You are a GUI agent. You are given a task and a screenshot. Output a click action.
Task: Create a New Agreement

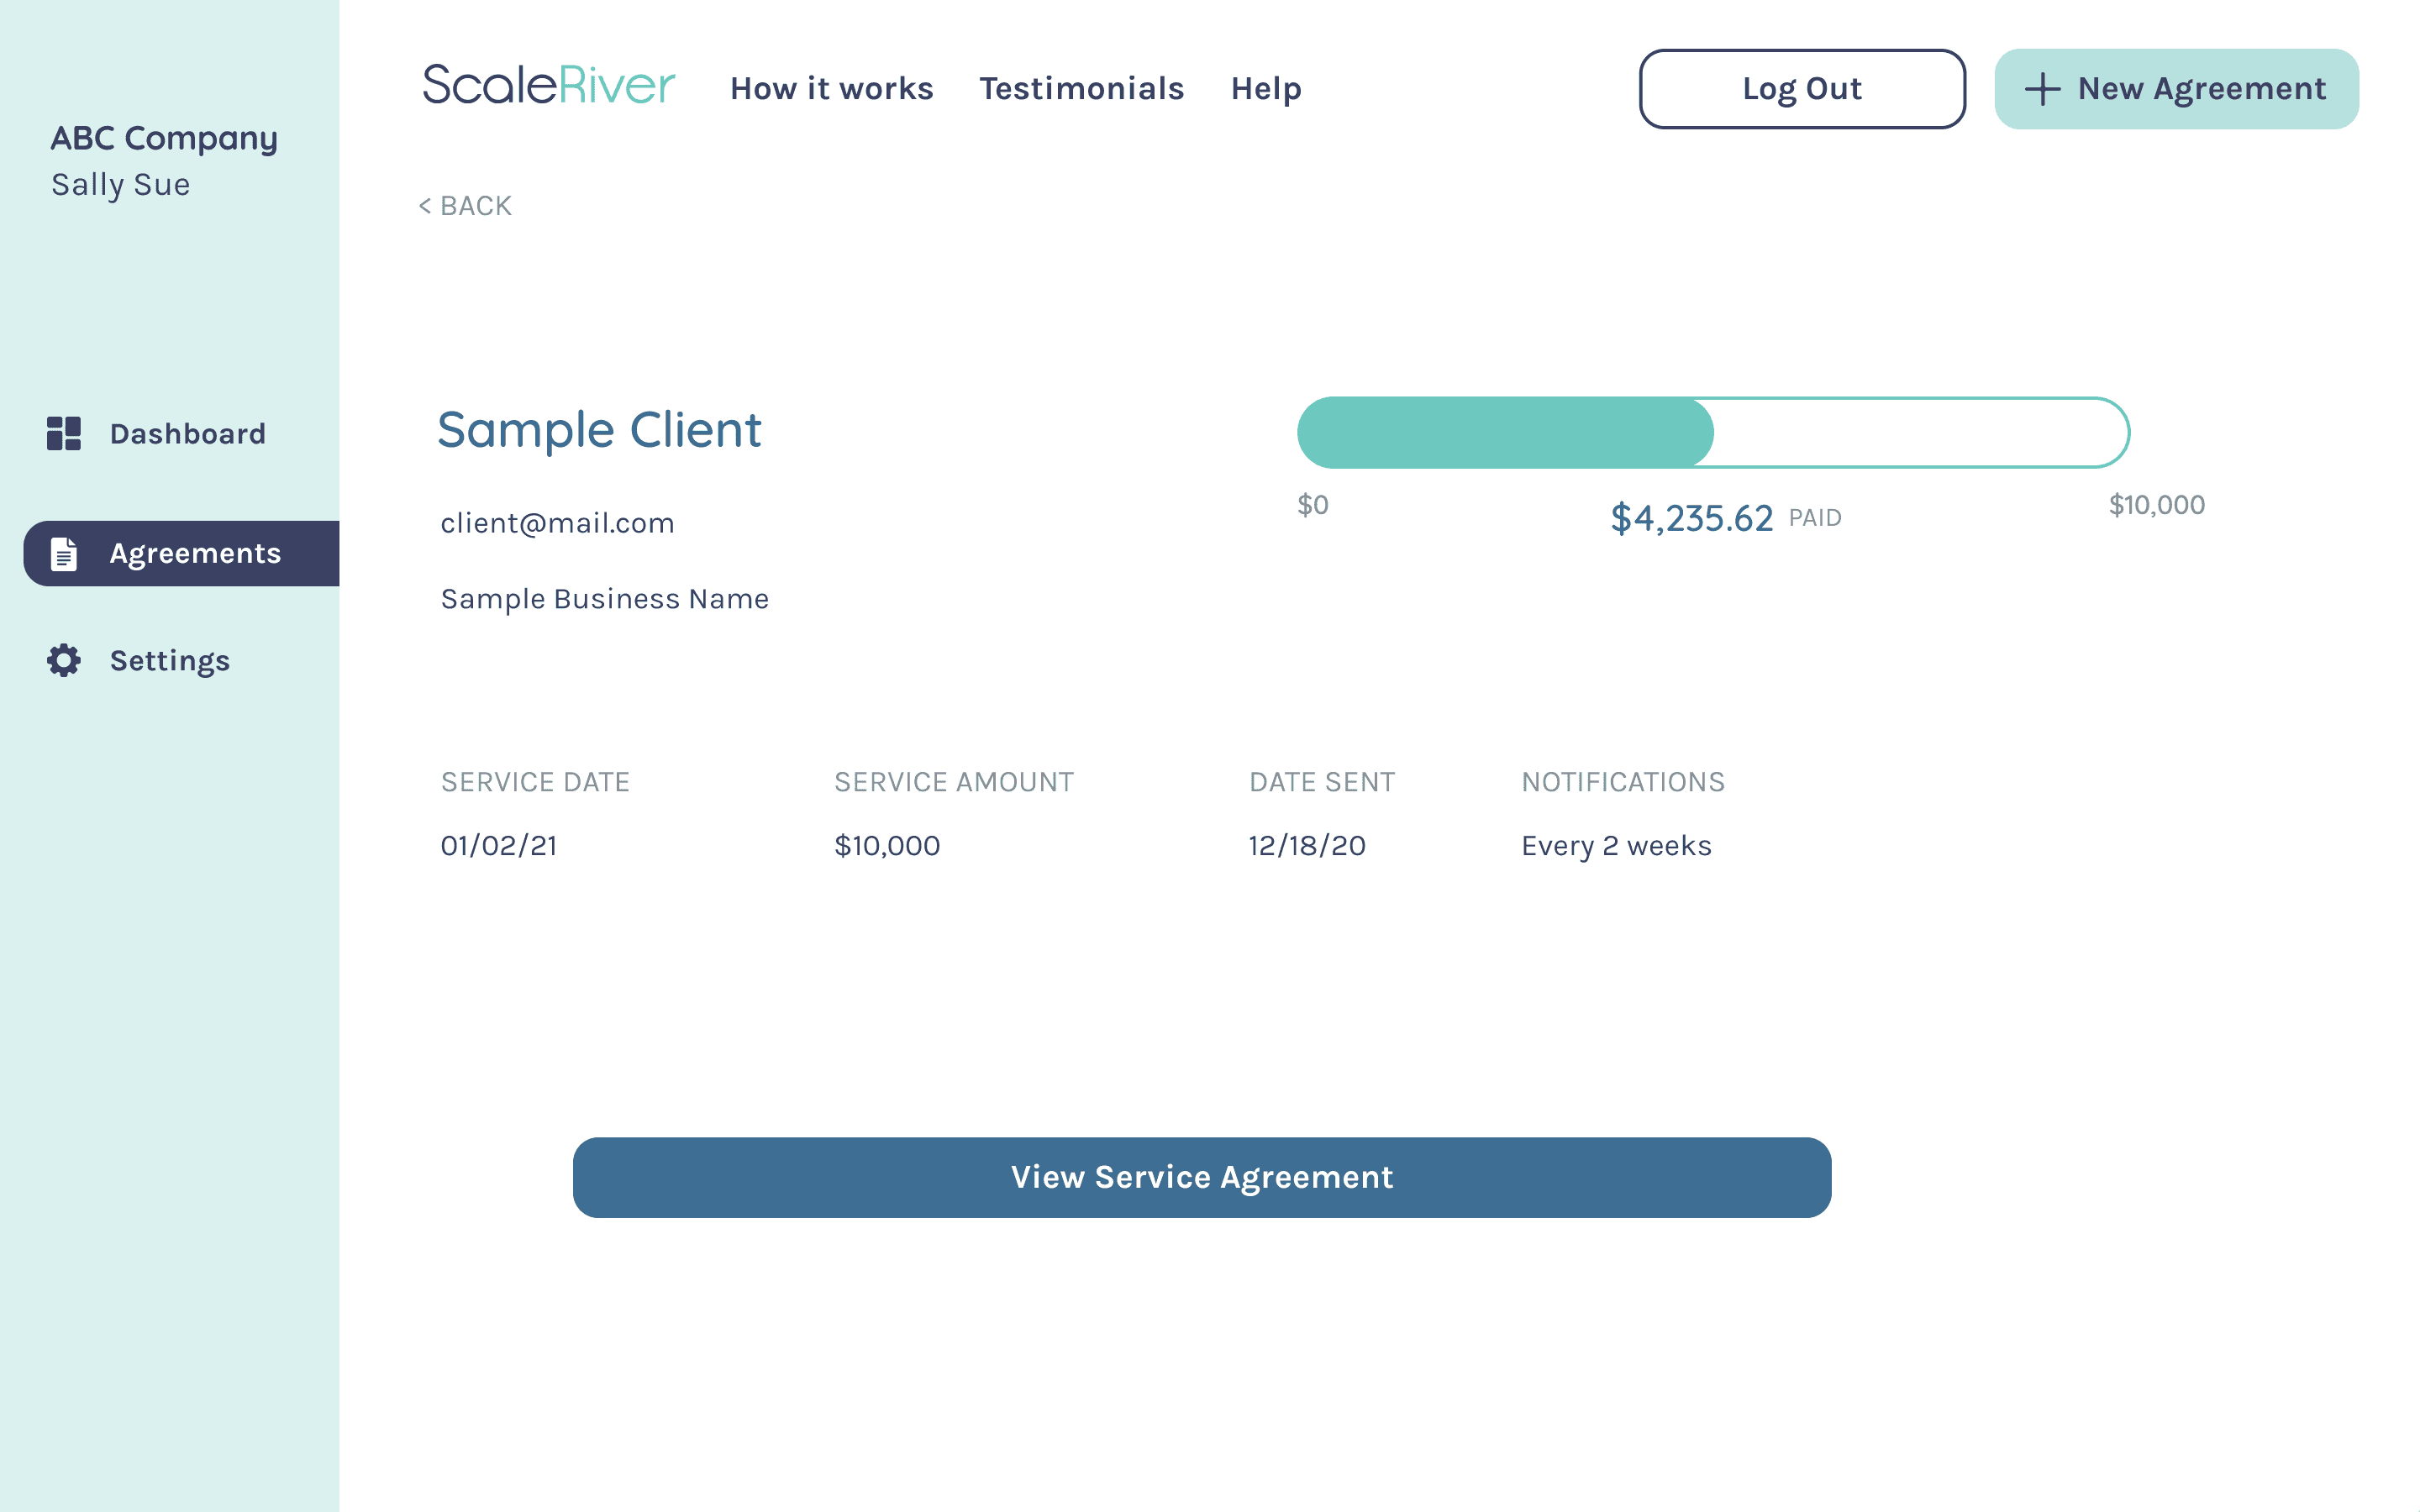tap(2176, 89)
